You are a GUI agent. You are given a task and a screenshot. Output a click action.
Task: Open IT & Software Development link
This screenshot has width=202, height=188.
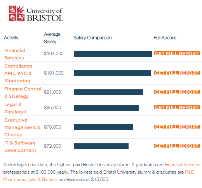pos(20,146)
